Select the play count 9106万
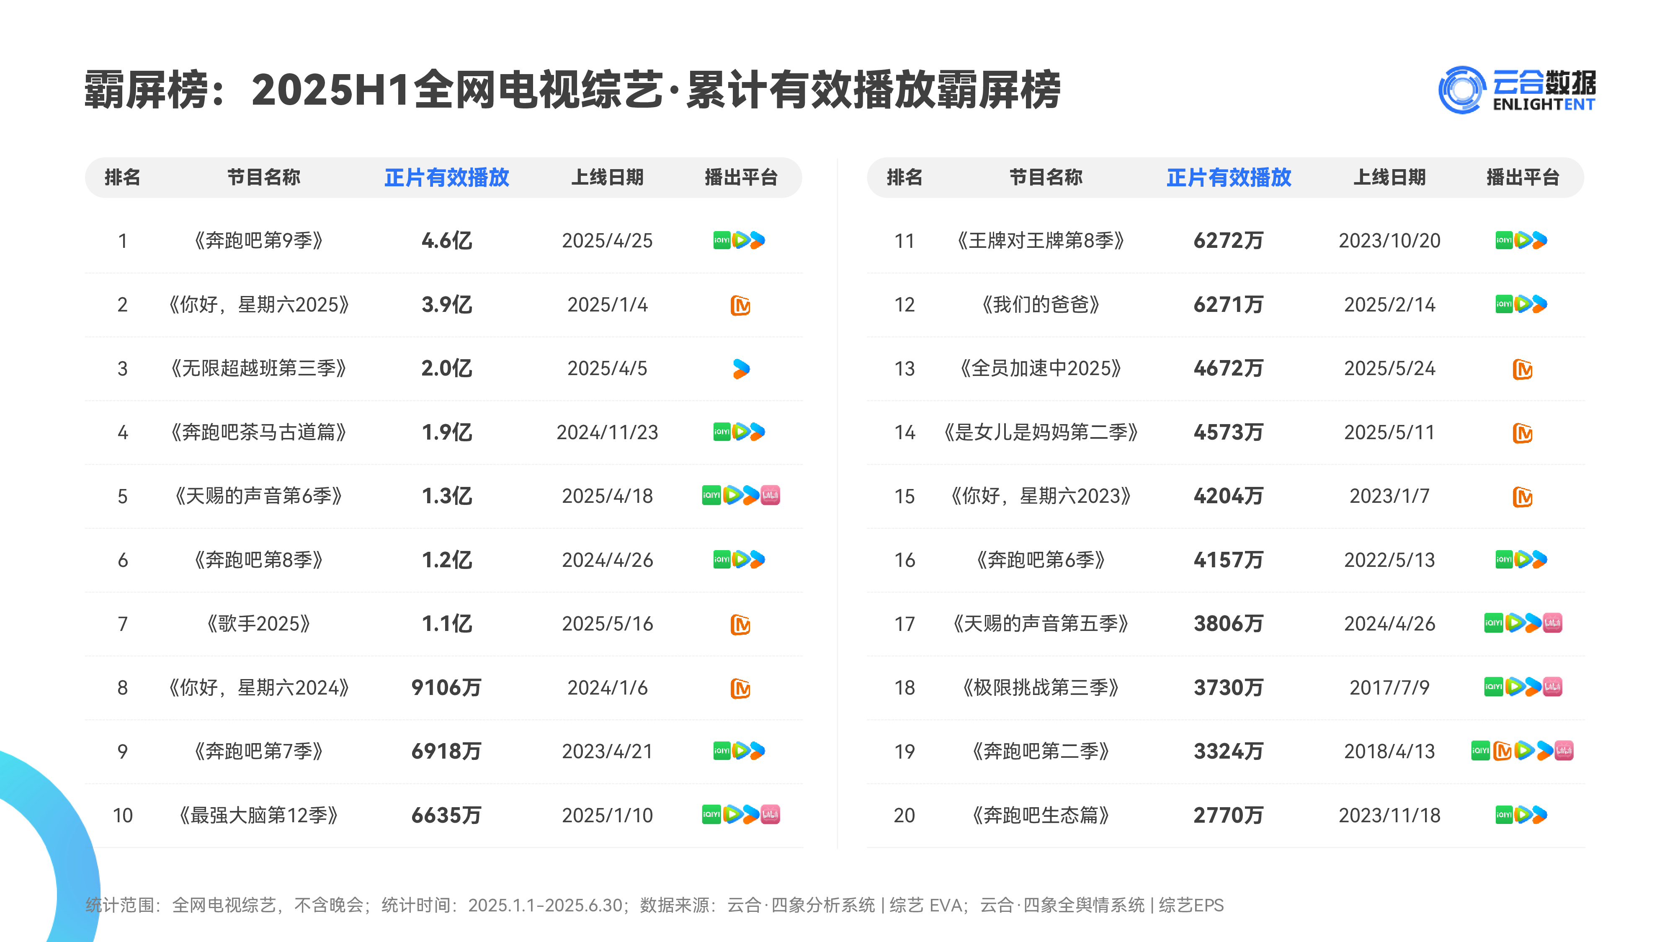Screen dimensions: 1675x942 pos(447,688)
